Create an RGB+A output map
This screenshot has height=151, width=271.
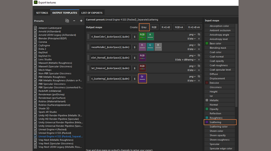(x=179, y=27)
